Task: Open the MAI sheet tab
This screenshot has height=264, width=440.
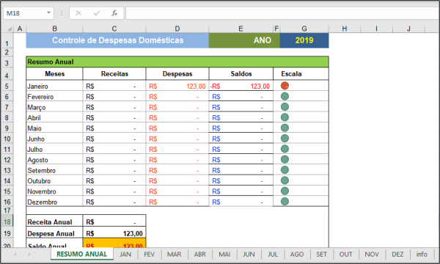Action: point(224,254)
